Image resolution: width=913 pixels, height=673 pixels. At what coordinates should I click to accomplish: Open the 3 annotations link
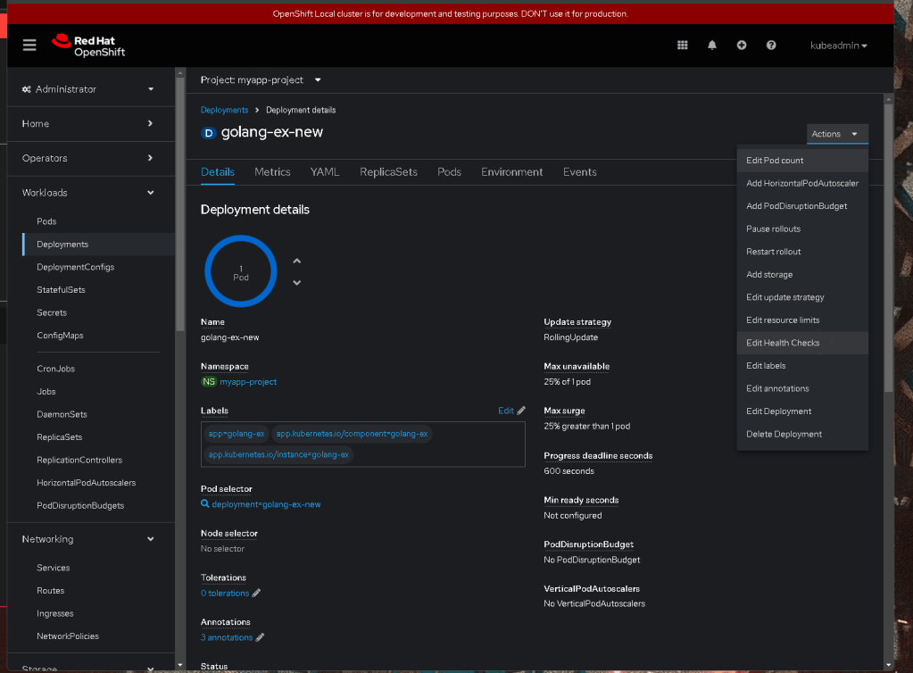(227, 637)
